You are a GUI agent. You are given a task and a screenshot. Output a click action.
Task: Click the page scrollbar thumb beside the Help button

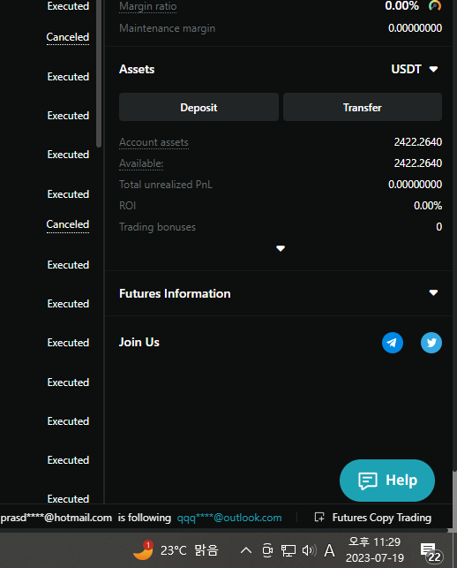click(454, 499)
